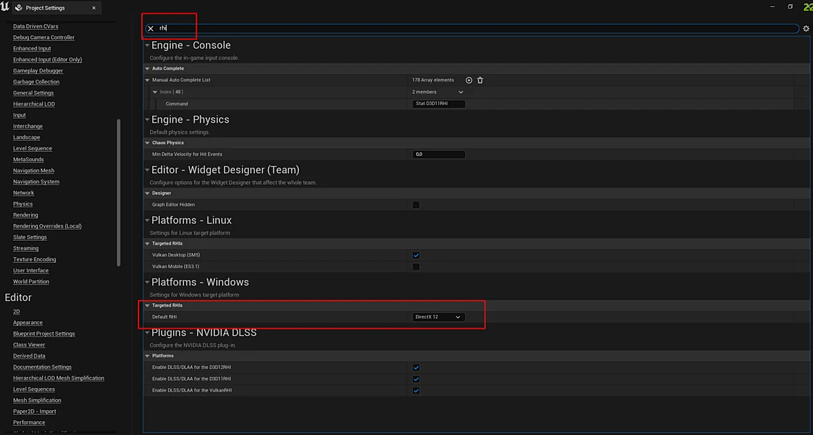Open Class Viewer settings
The width and height of the screenshot is (813, 435).
(29, 345)
